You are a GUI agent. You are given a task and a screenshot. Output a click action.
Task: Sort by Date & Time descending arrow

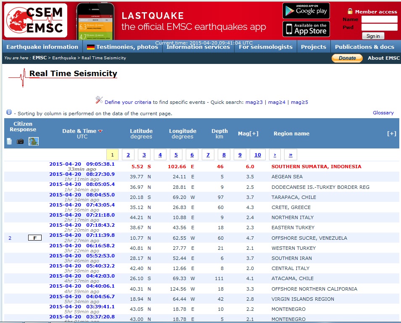[x=100, y=131]
